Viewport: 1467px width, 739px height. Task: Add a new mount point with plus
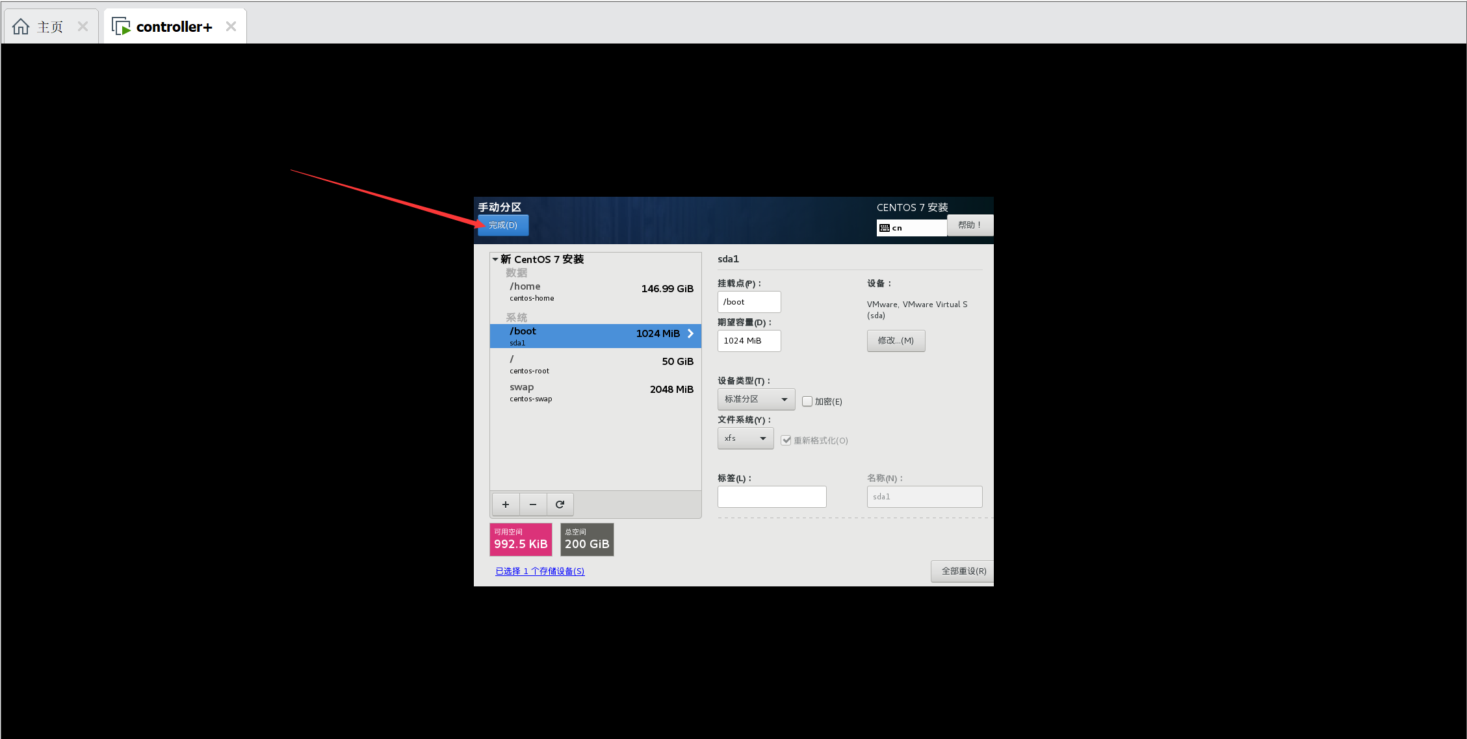coord(506,505)
